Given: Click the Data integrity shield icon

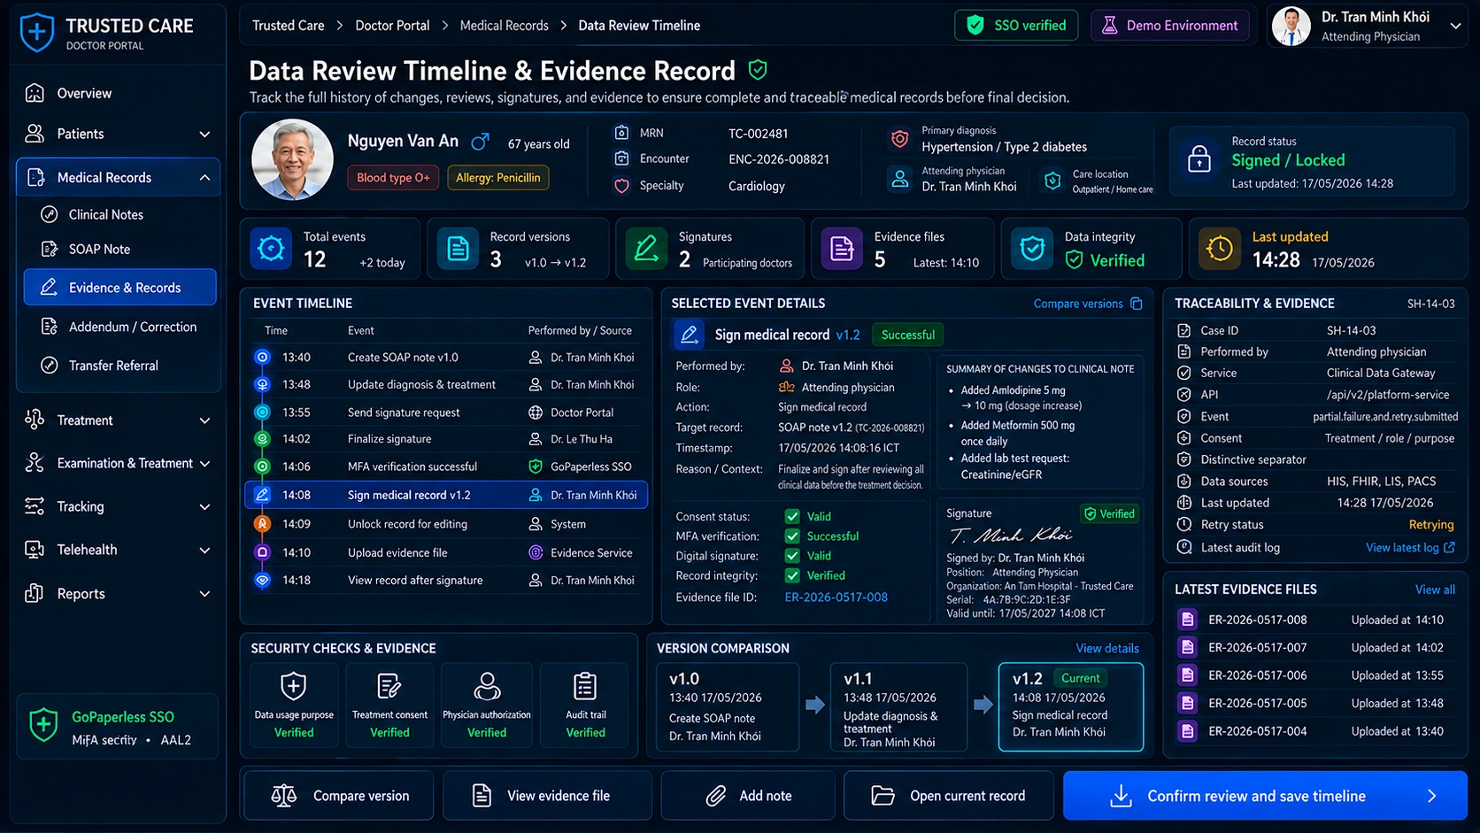Looking at the screenshot, I should pyautogui.click(x=1032, y=249).
